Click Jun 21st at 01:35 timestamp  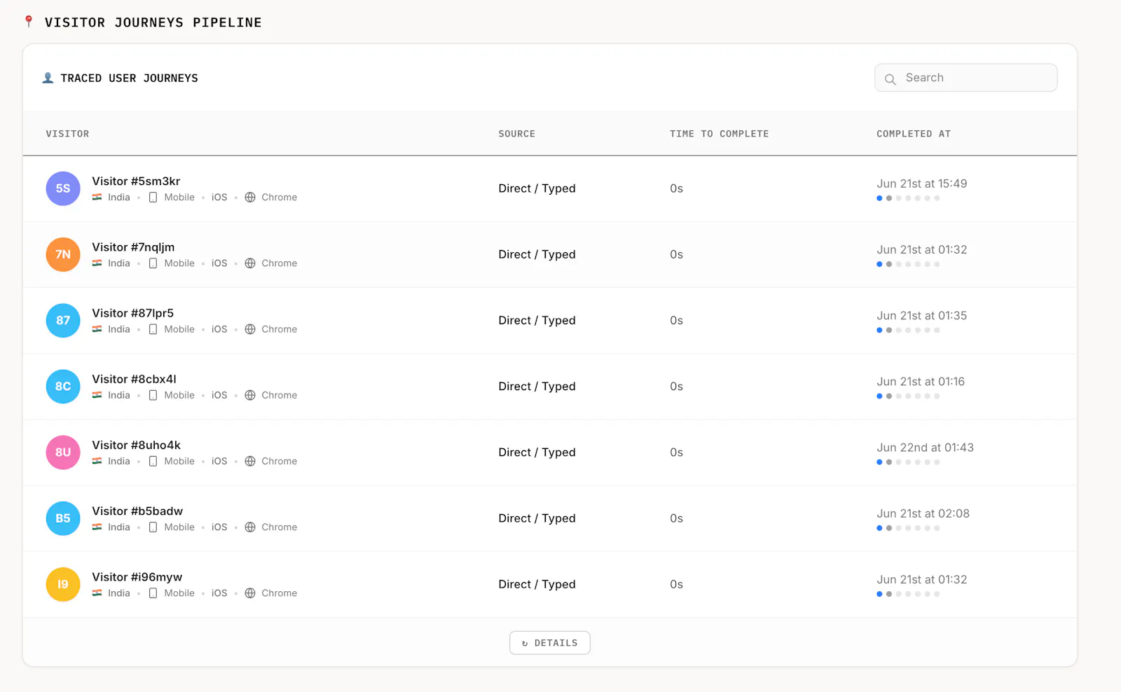click(x=921, y=316)
